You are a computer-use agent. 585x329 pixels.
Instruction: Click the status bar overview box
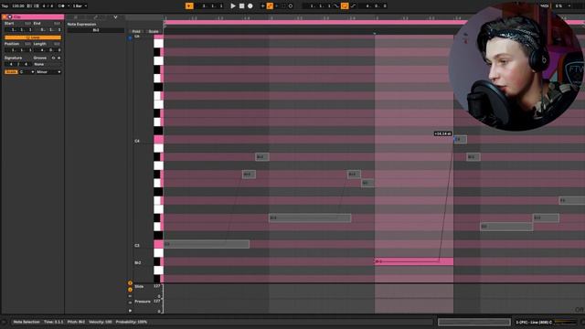473,322
